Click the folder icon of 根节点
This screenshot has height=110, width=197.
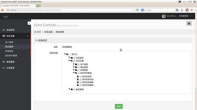(67, 54)
